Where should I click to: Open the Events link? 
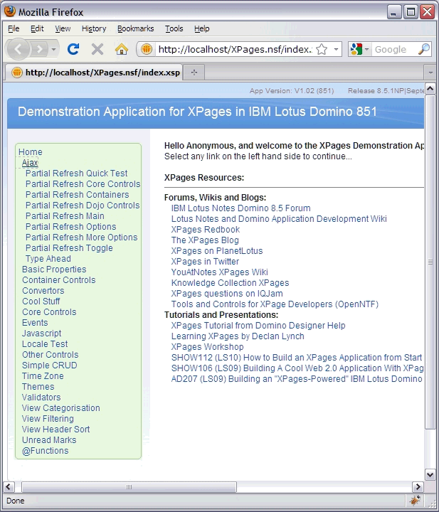click(x=35, y=323)
